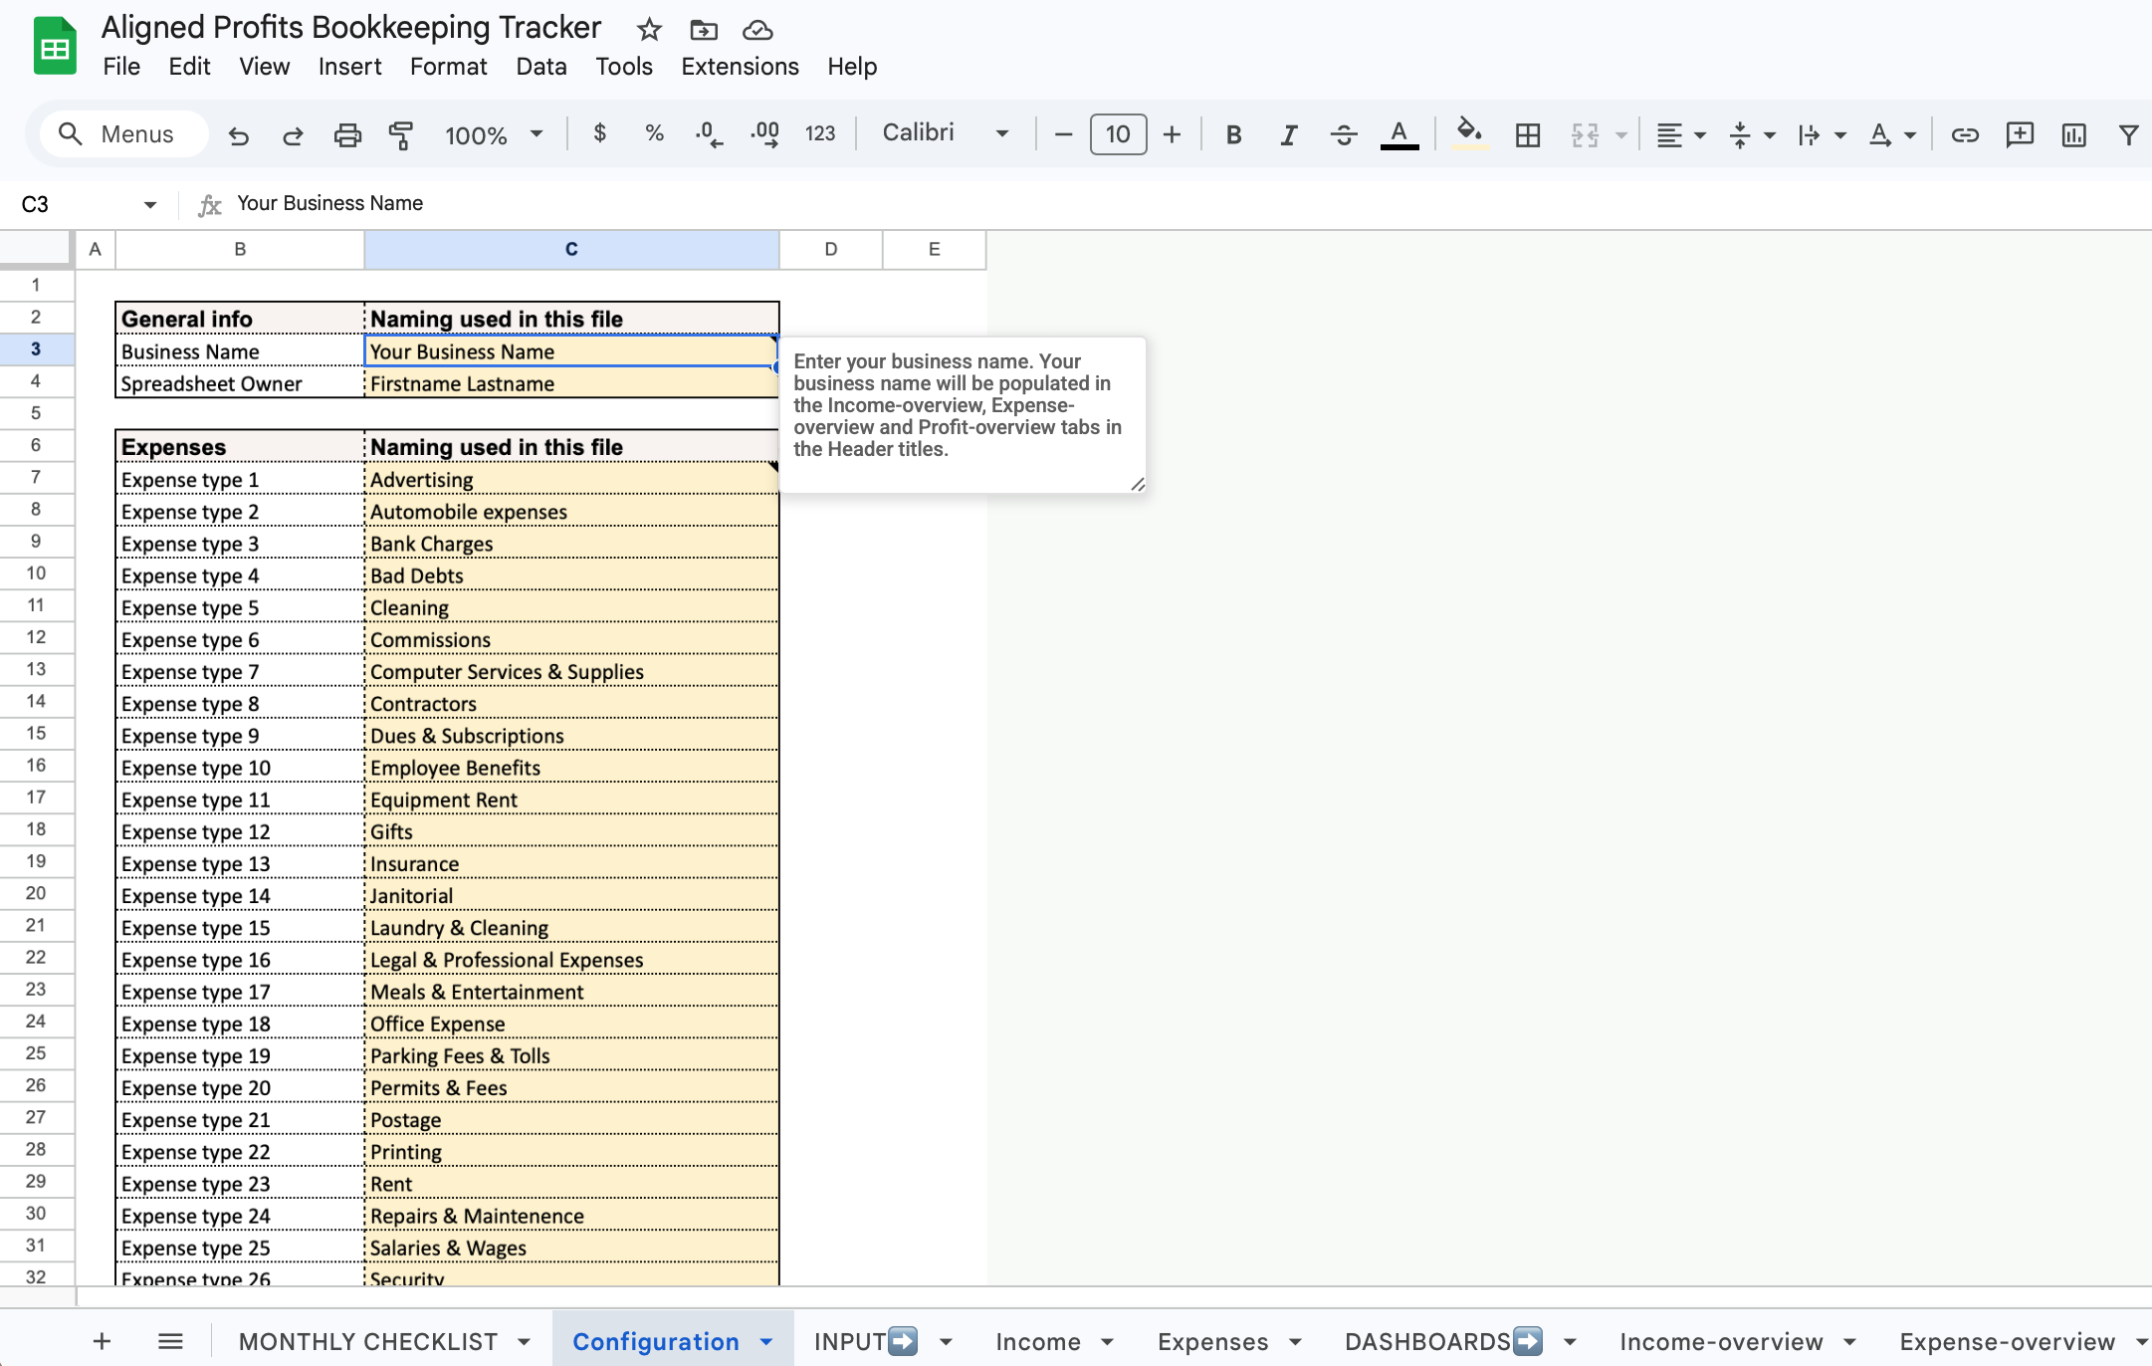
Task: Open the 100% zoom dropdown
Action: [x=494, y=134]
